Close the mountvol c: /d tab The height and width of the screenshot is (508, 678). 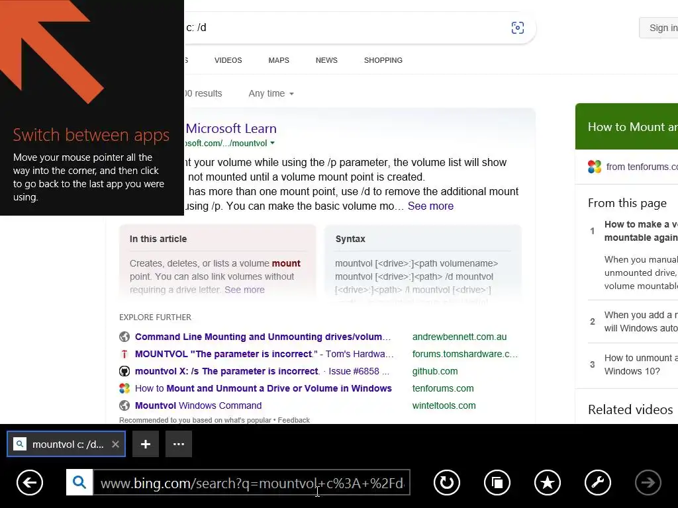coord(115,444)
